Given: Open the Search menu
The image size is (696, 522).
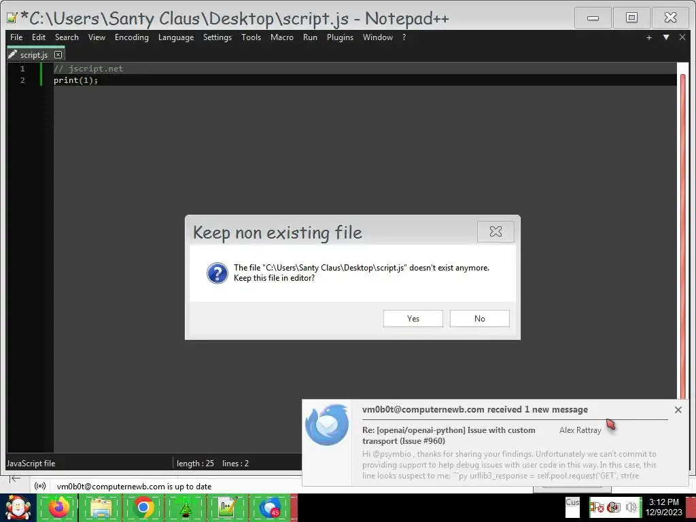Looking at the screenshot, I should coord(67,37).
